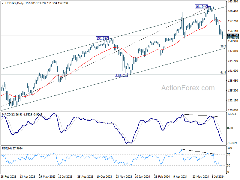This screenshot has height=180, width=240.
Task: Click the RSI(14) 27.9664 indicator label
Action: click(12, 148)
